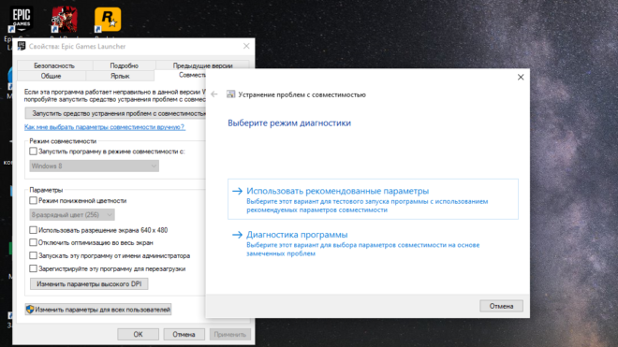Image resolution: width=618 pixels, height=347 pixels.
Task: Toggle register program for restart checkbox
Action: click(x=33, y=268)
